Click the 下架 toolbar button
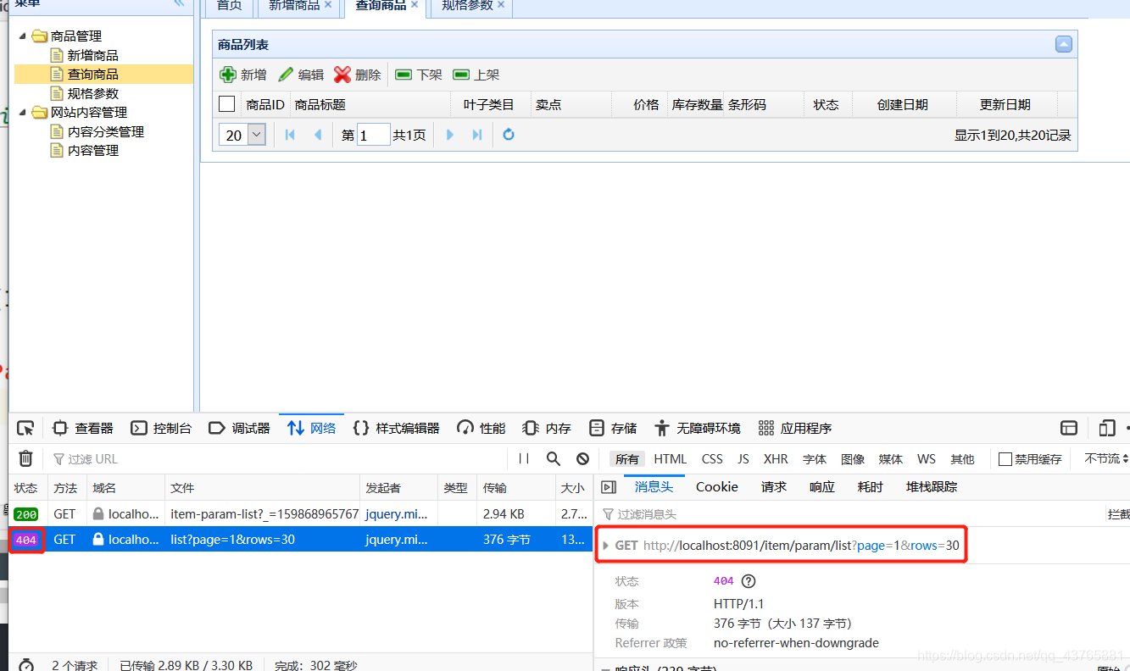This screenshot has height=671, width=1130. [419, 75]
